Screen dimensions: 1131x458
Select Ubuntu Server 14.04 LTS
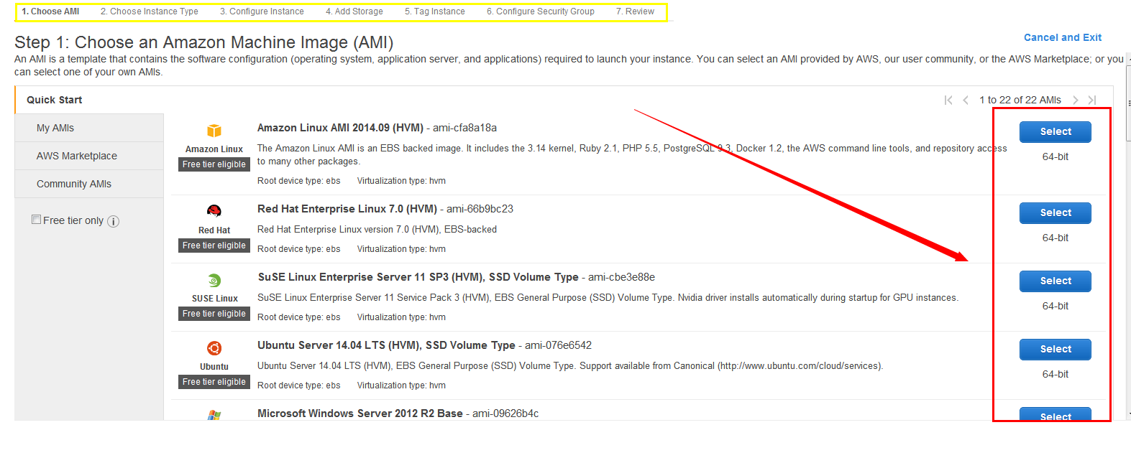pyautogui.click(x=1056, y=349)
